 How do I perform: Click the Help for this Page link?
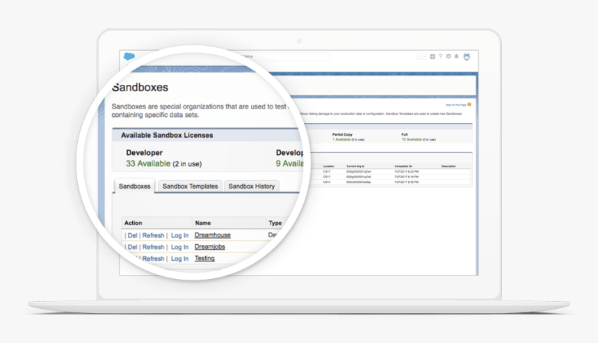[455, 104]
